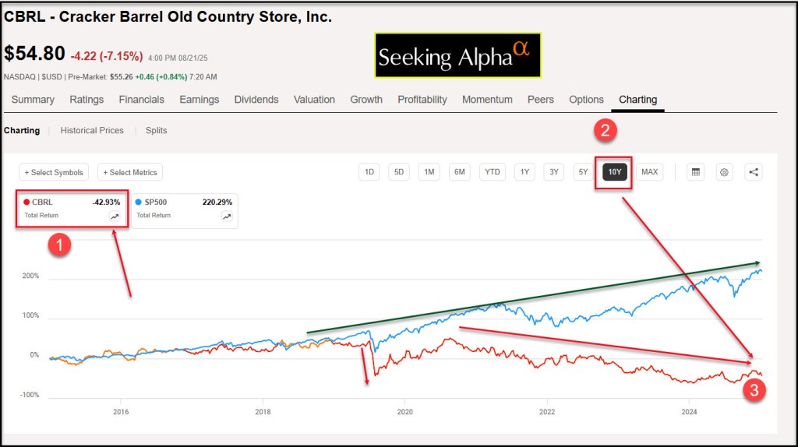Open the chart table view icon
The height and width of the screenshot is (447, 798).
pos(695,172)
